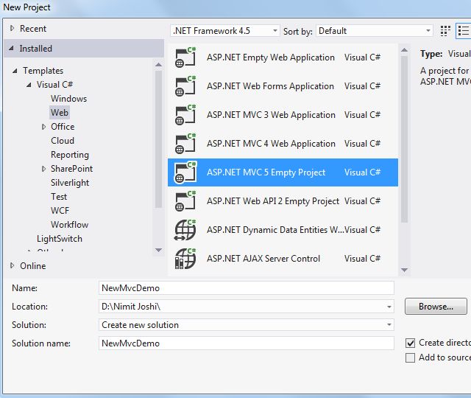The width and height of the screenshot is (471, 398).
Task: Collapse the Installed section
Action: (12, 48)
